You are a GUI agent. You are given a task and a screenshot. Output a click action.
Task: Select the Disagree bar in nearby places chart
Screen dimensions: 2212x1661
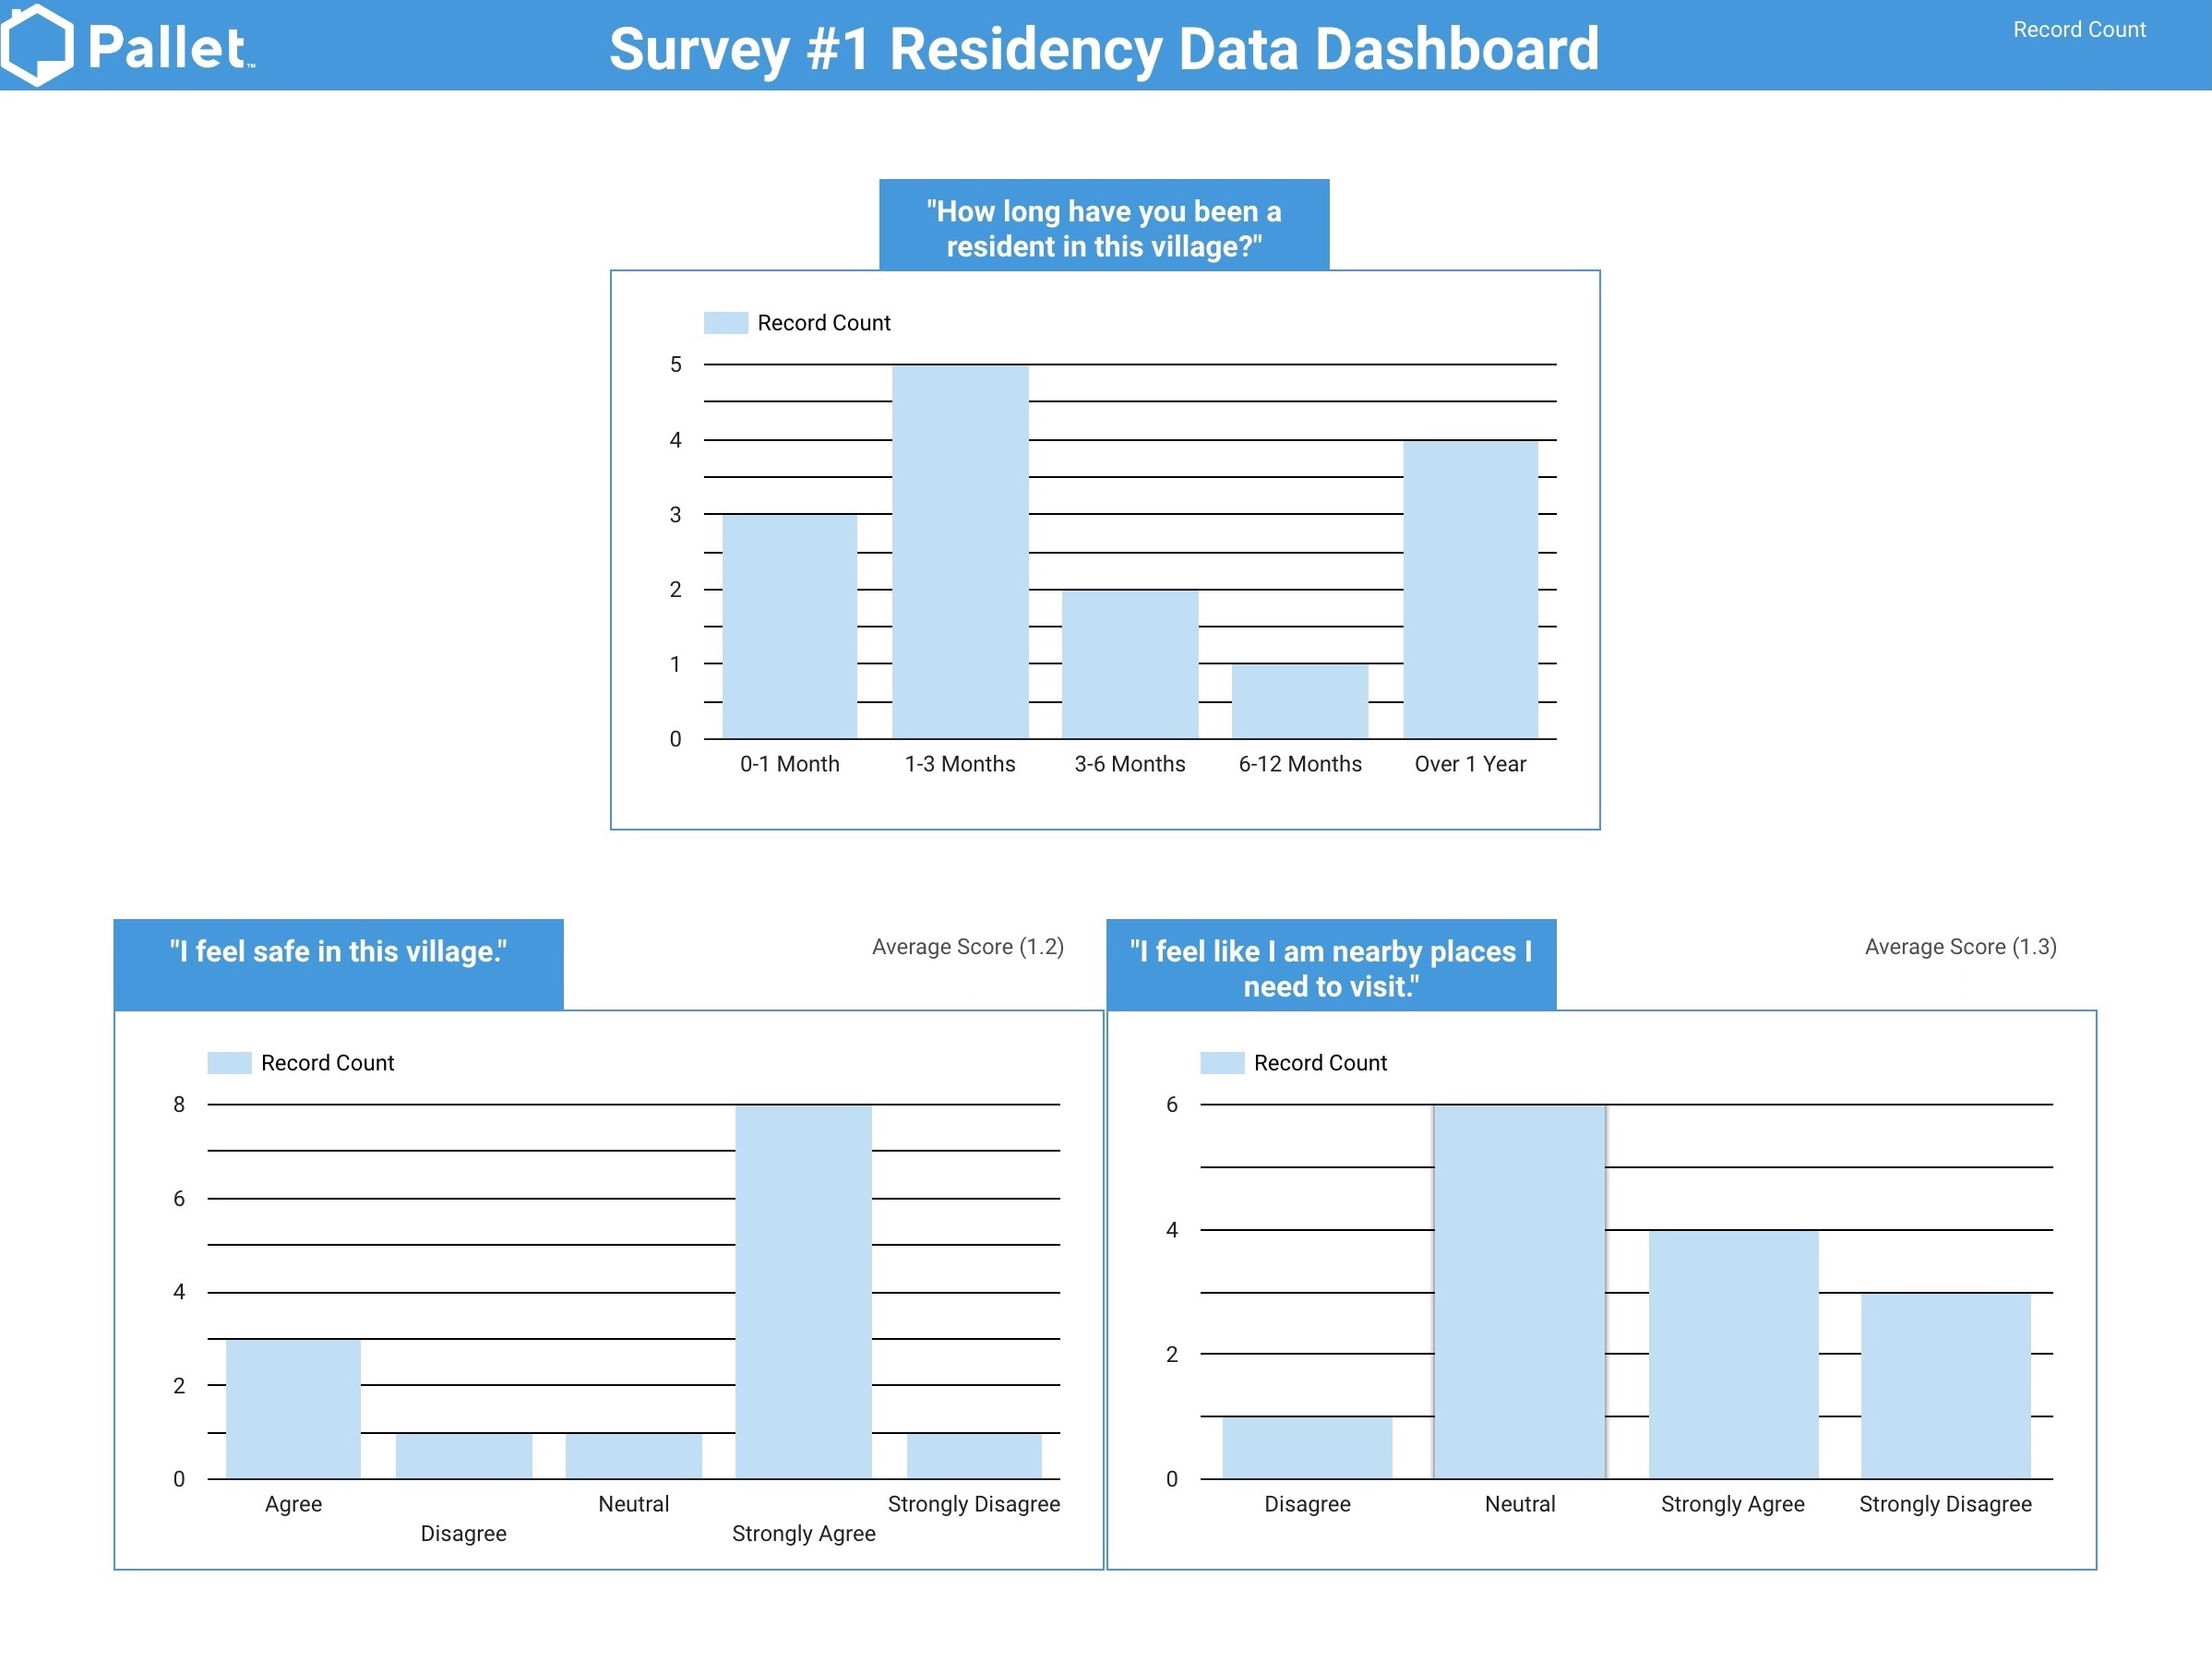coord(1307,1448)
